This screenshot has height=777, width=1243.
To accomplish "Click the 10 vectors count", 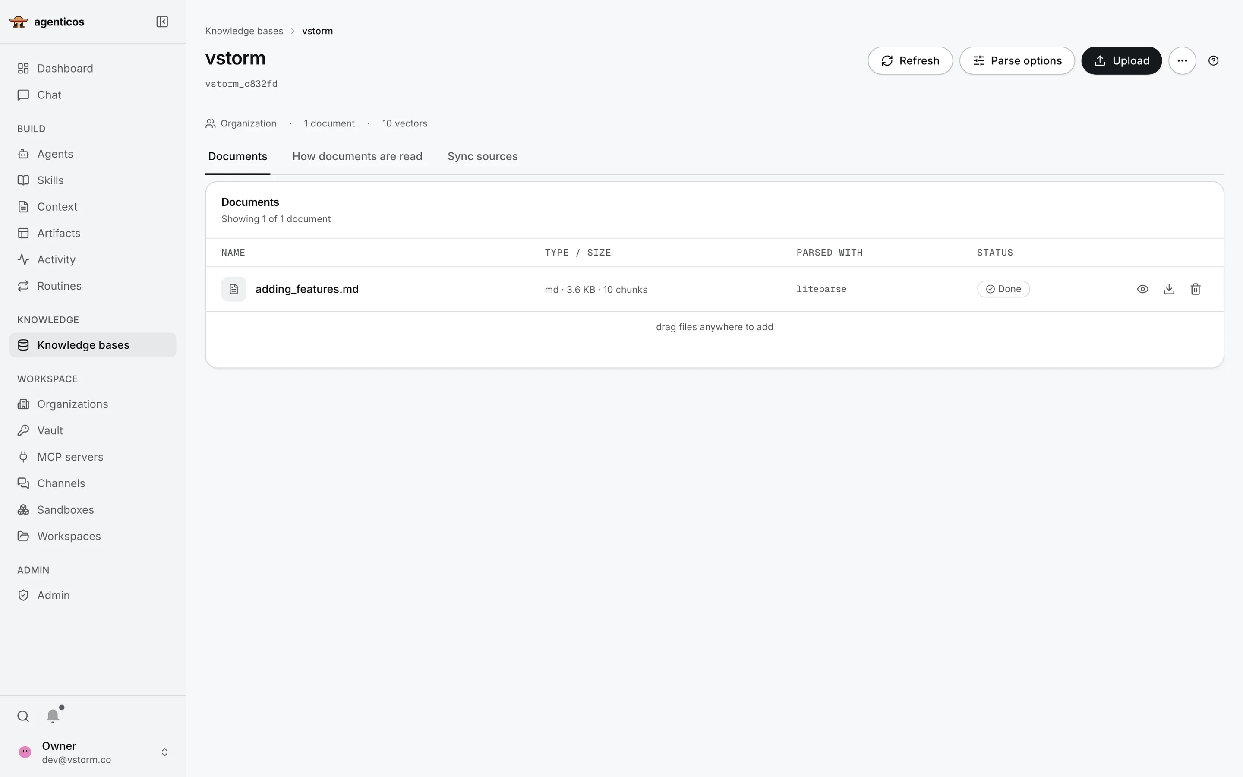I will tap(405, 123).
